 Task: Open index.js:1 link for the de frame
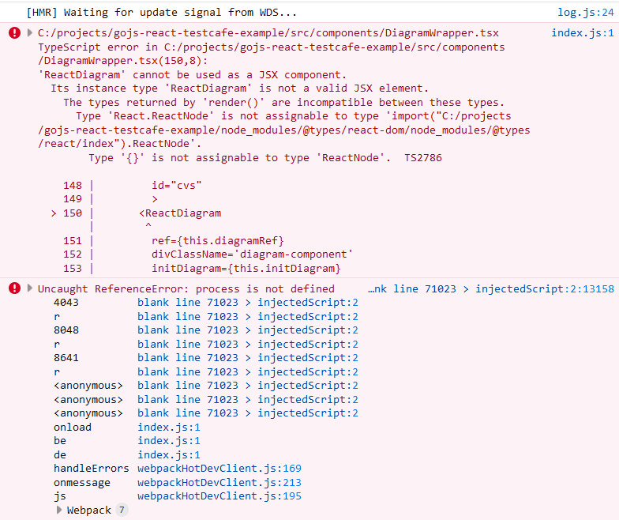(169, 455)
